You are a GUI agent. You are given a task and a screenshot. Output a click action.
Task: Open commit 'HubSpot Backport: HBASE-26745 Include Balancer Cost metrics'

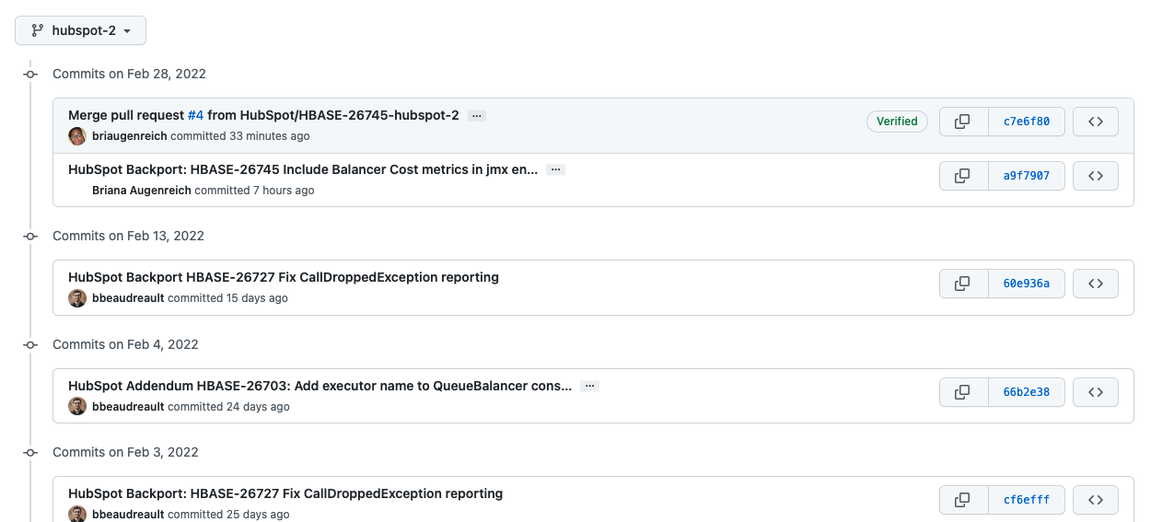pyautogui.click(x=303, y=169)
